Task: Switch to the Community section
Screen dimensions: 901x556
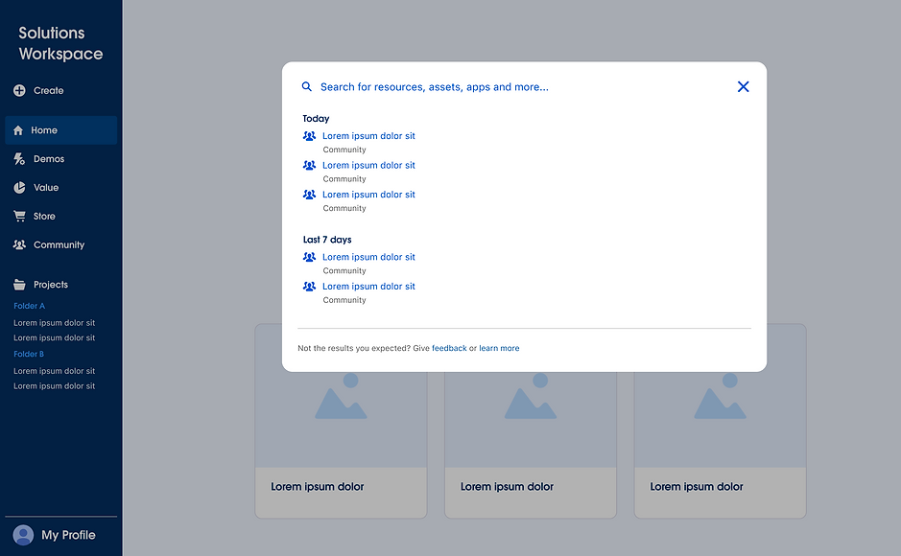Action: (x=58, y=245)
